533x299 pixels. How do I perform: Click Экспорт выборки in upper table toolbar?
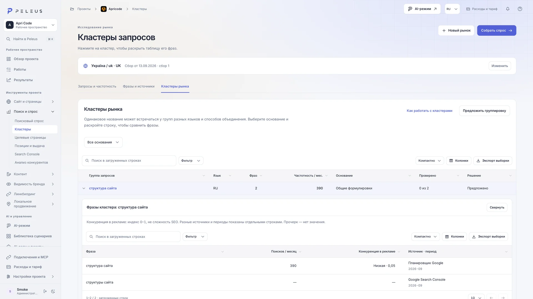click(x=493, y=161)
